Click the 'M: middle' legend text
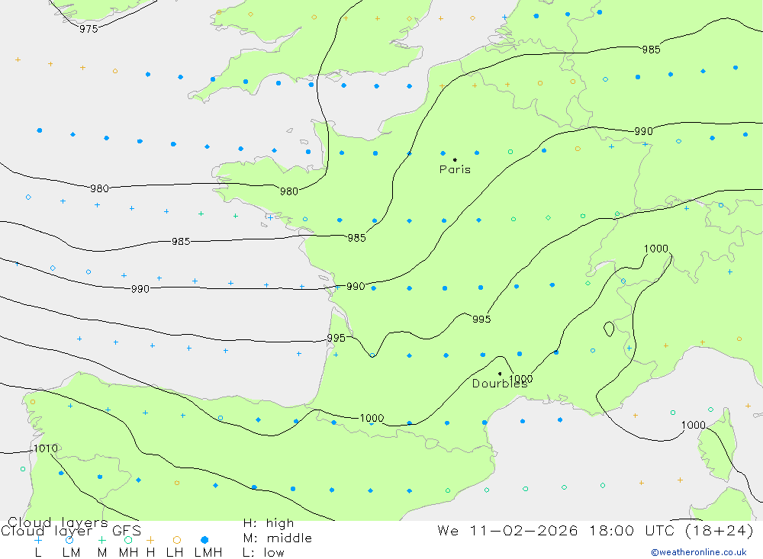 [278, 538]
